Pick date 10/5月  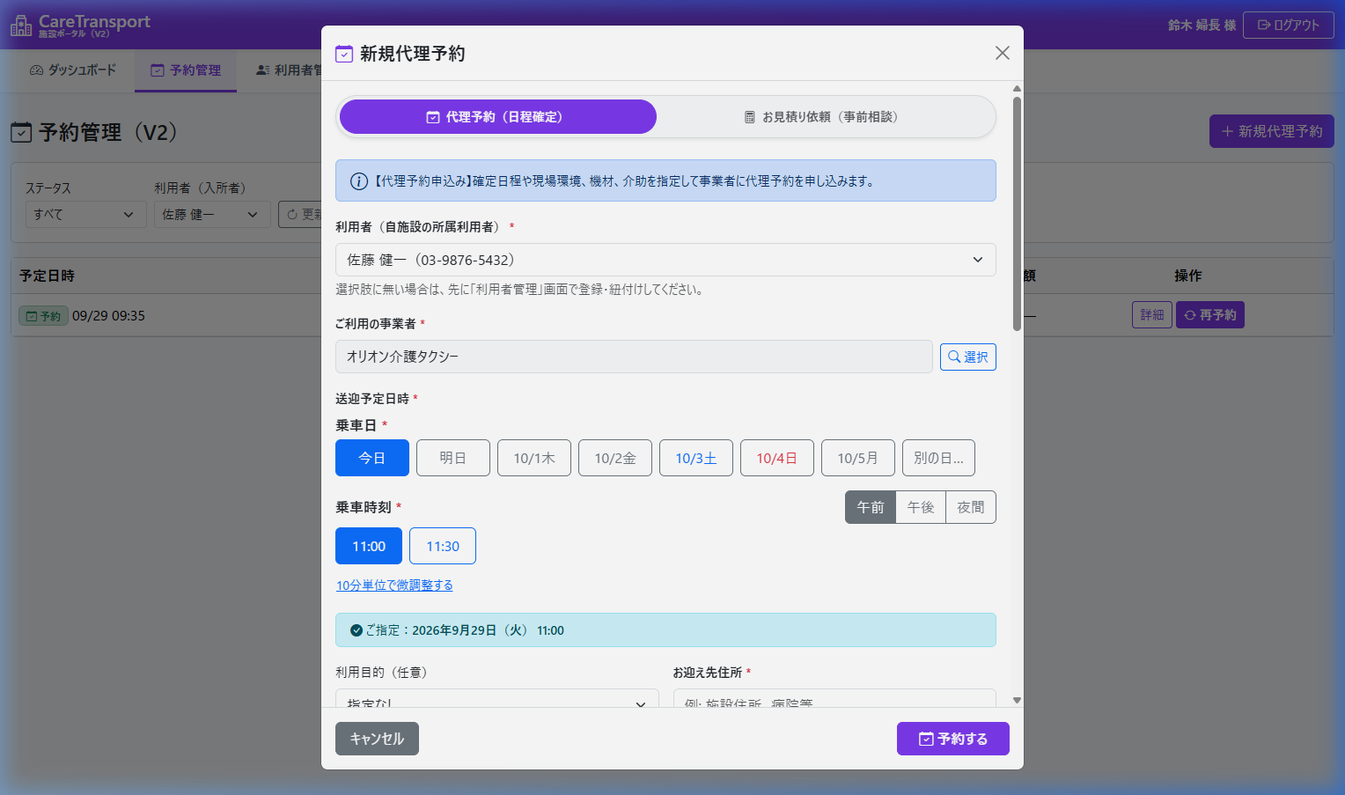pyautogui.click(x=858, y=458)
